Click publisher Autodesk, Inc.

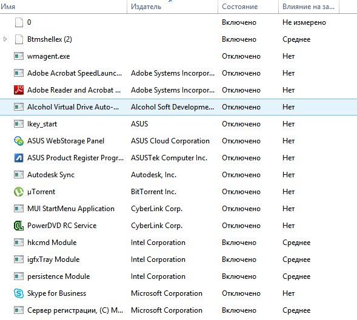(x=153, y=175)
